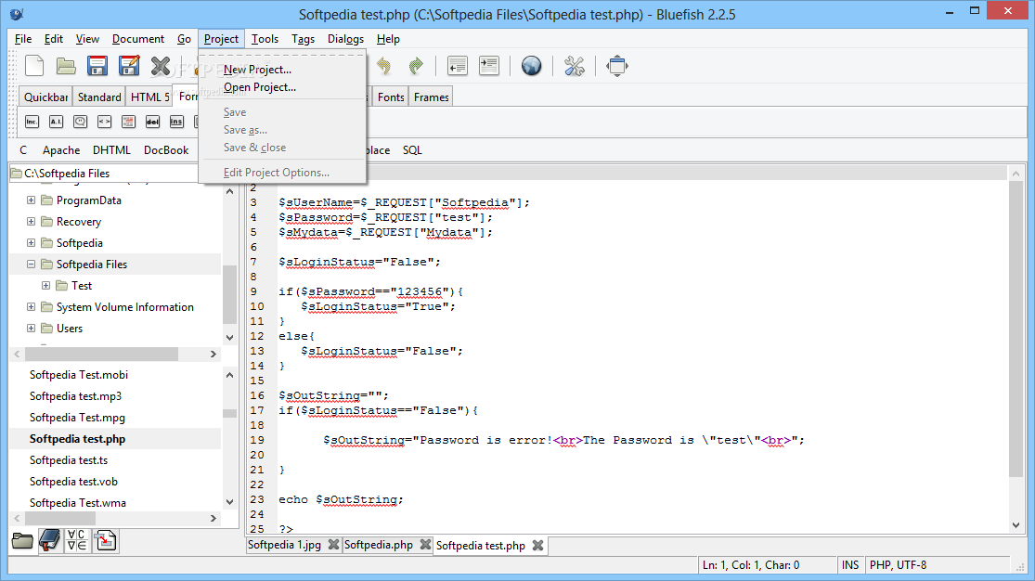Expand the Recovery folder node
Image resolution: width=1035 pixels, height=581 pixels.
31,221
